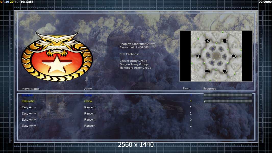Click the blue player's loading progress bar
This screenshot has height=153, width=272.
[x=228, y=95]
